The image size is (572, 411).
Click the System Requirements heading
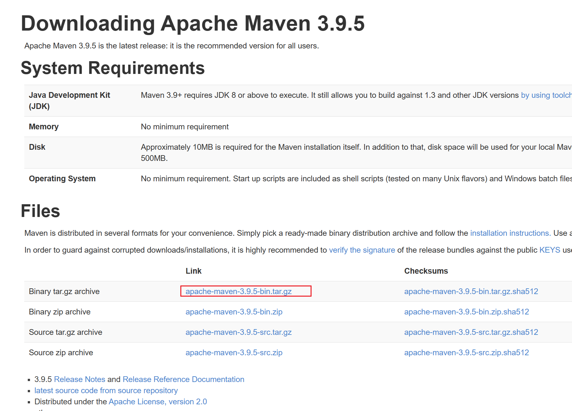click(x=113, y=68)
